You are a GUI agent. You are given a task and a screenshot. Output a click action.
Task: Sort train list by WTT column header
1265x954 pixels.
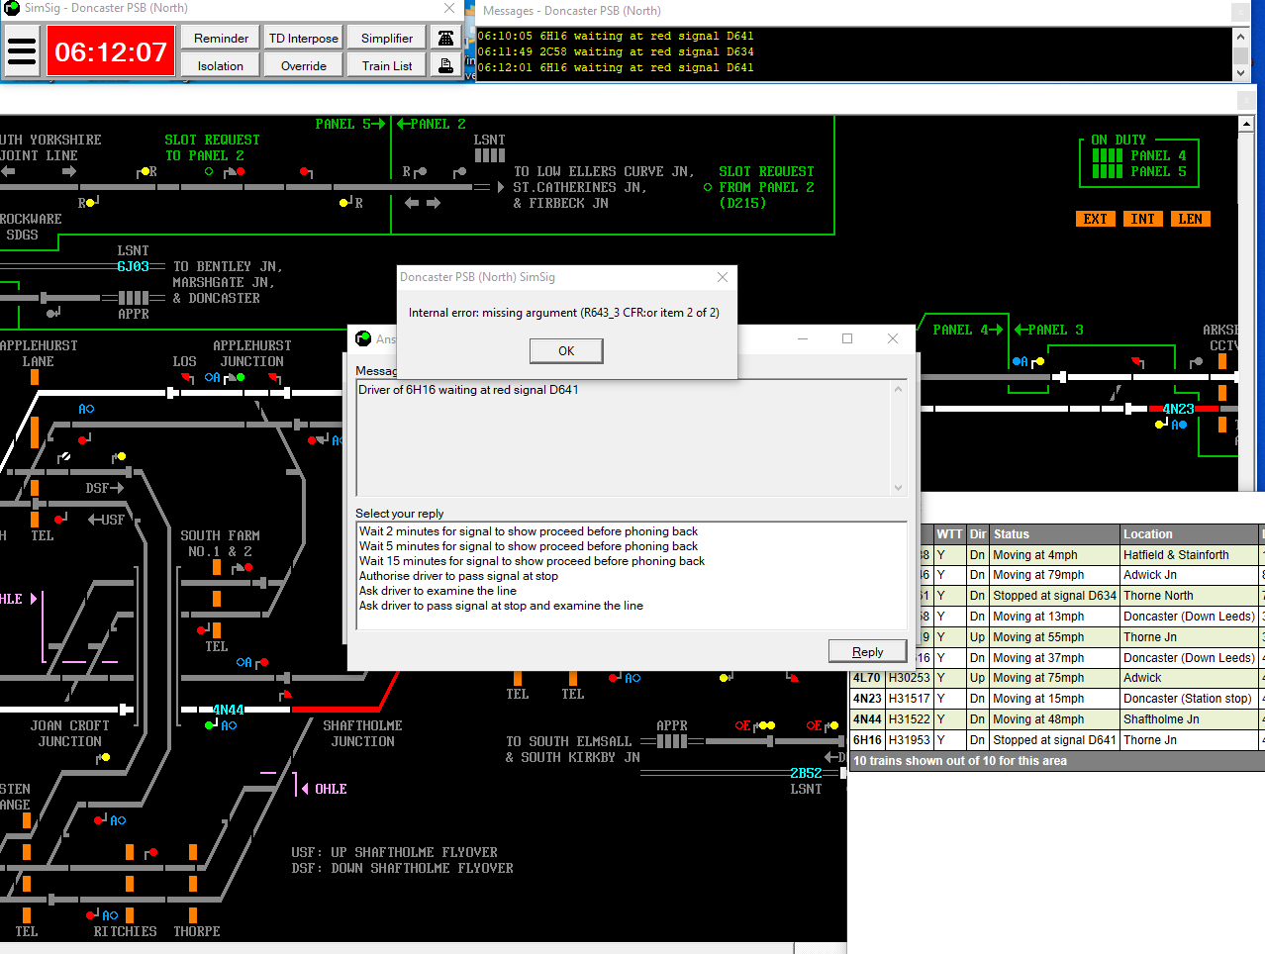pyautogui.click(x=949, y=534)
